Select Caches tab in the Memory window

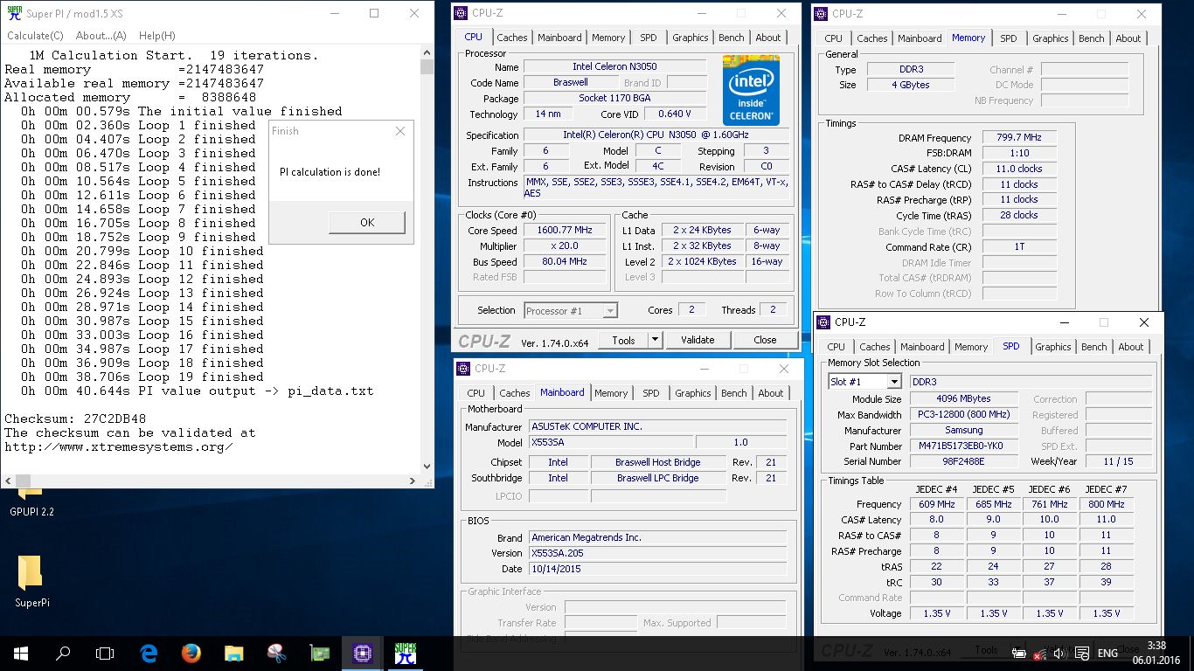(x=872, y=38)
